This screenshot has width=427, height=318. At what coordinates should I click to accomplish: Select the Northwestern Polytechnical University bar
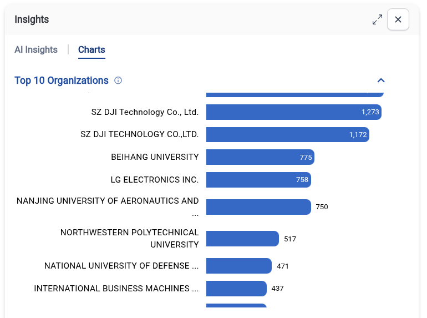pos(242,239)
